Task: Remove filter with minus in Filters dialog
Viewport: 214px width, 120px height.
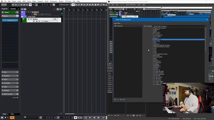Action: click(x=118, y=100)
